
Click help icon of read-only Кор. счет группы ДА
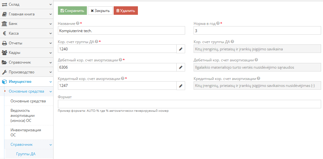coord(232,42)
